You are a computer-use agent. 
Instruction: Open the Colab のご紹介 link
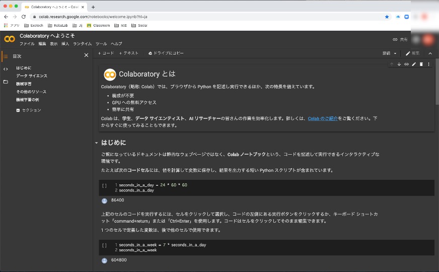point(323,118)
